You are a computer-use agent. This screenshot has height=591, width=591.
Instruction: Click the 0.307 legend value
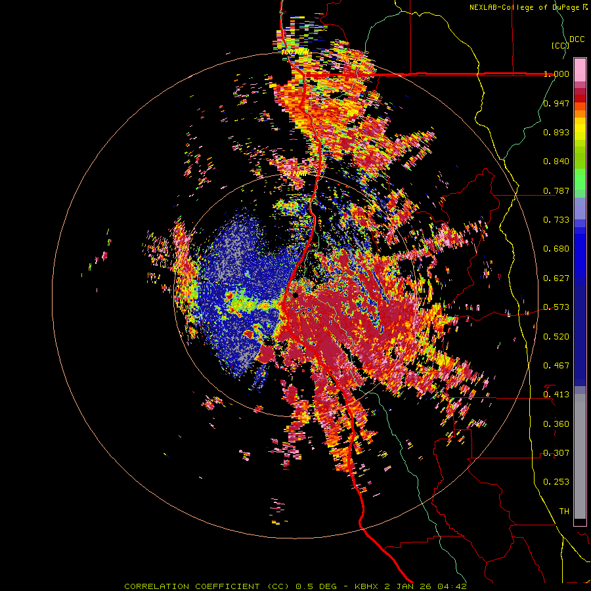[556, 453]
